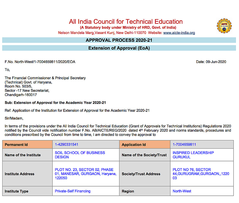
Task: Select the 'APPROVAL PROCESS 2020-21' banner text
Action: click(x=119, y=40)
